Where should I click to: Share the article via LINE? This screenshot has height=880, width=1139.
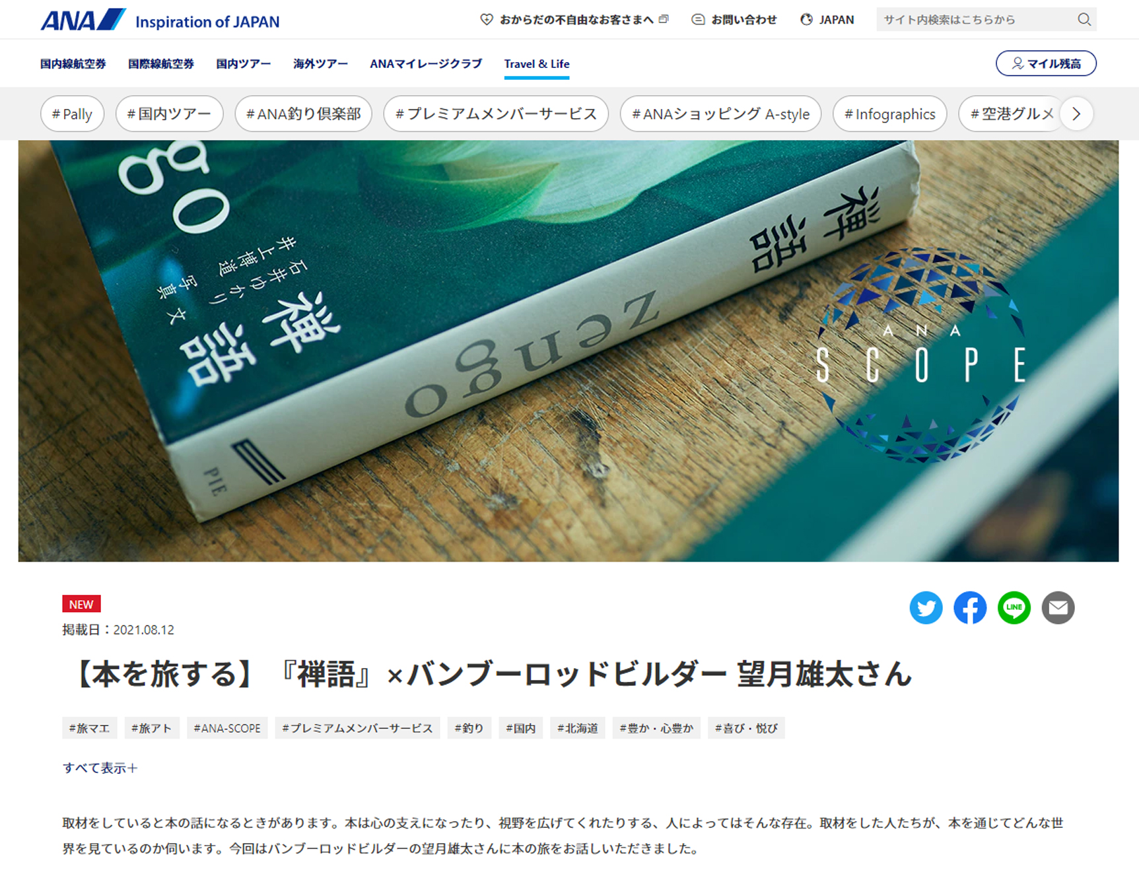[1014, 607]
